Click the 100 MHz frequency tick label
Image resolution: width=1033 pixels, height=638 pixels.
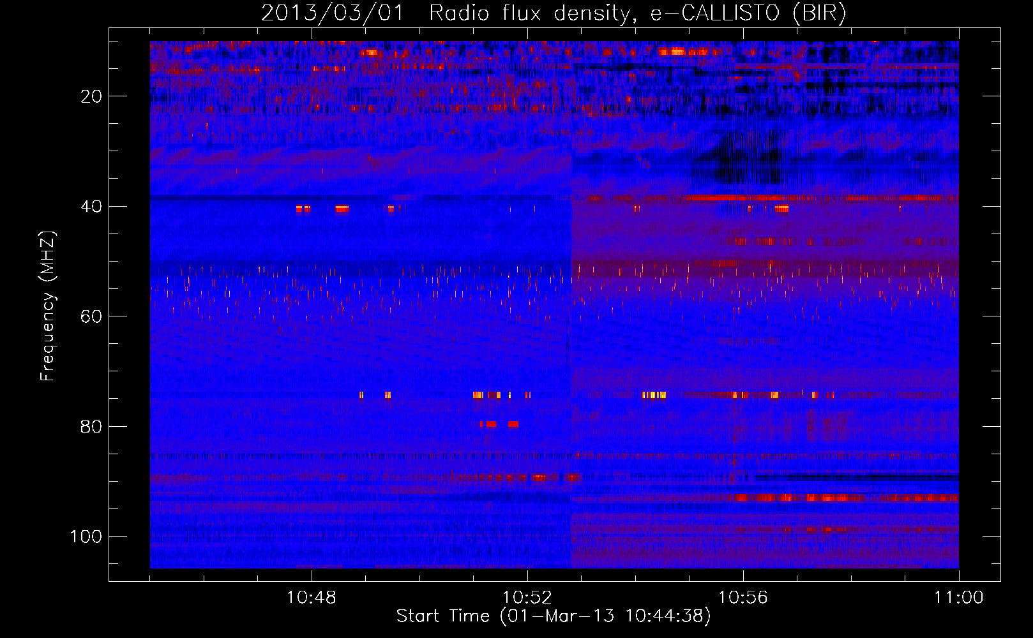point(86,536)
